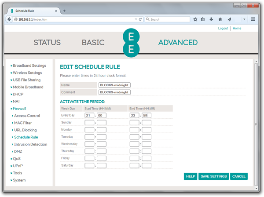Click Wednesday end minutes field
The height and width of the screenshot is (197, 264).
(x=147, y=144)
